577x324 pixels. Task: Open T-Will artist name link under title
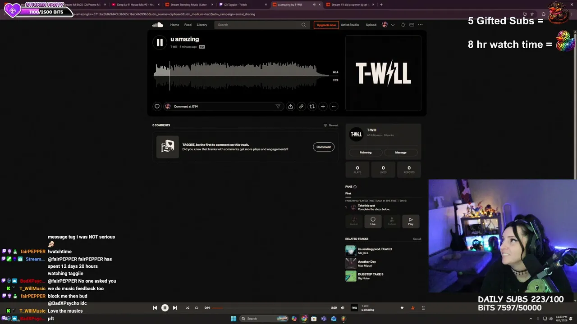(174, 47)
